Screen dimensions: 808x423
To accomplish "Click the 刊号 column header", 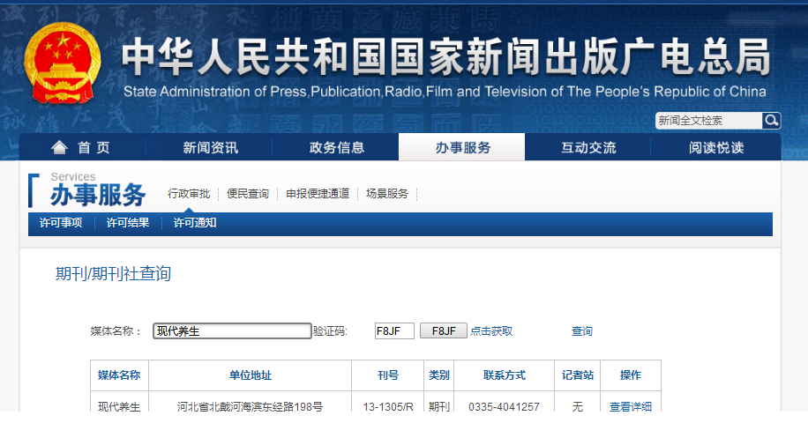I will click(x=388, y=375).
